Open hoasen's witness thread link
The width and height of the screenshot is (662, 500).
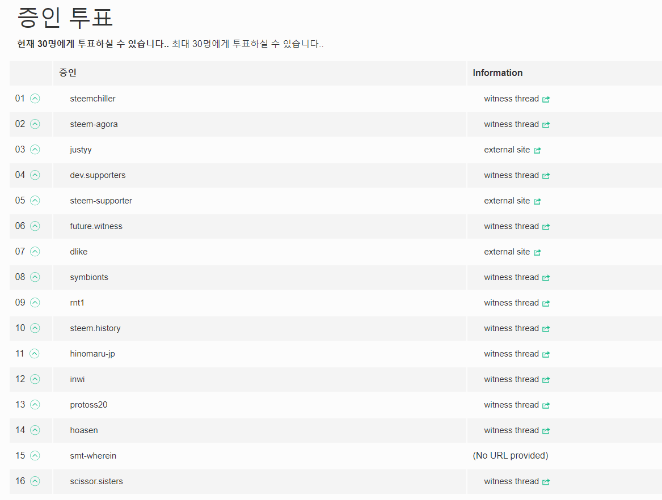[x=517, y=430]
